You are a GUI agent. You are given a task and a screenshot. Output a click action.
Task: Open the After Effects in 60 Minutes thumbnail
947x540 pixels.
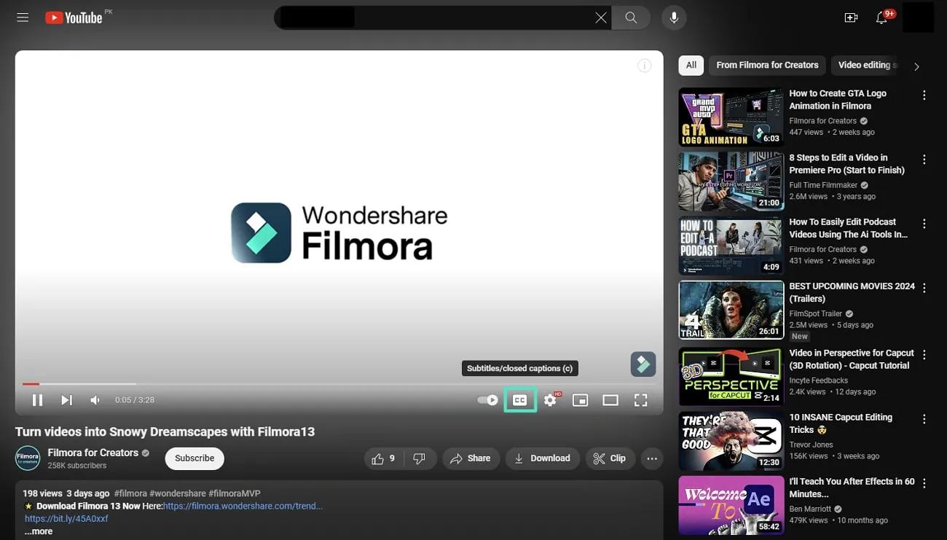pos(731,505)
